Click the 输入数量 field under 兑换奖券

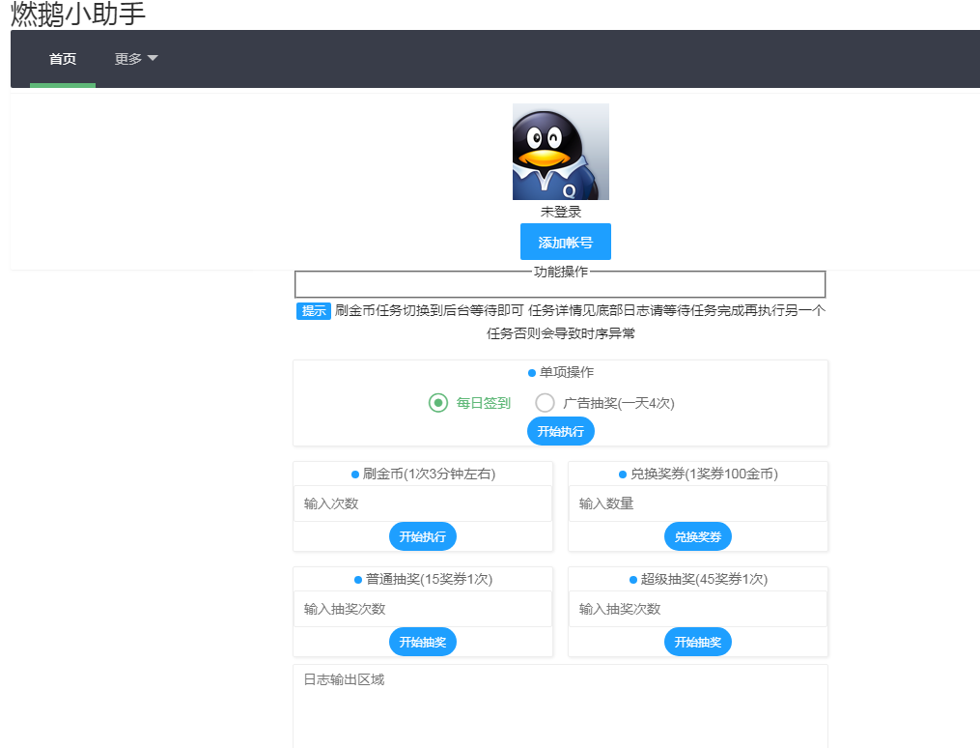coord(697,503)
